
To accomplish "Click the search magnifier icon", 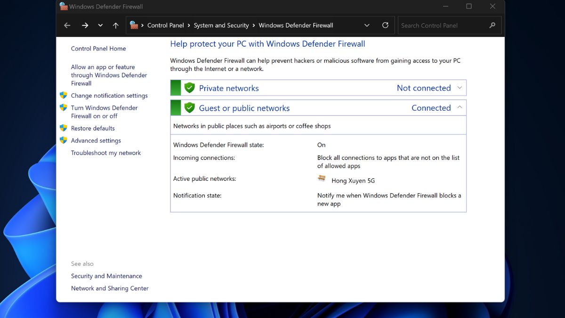I will coord(492,25).
